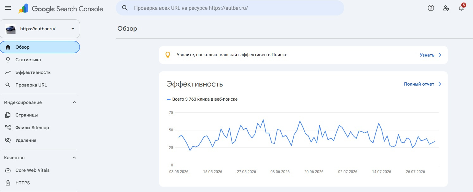Image resolution: width=473 pixels, height=192 pixels.
Task: Open the hamburger main menu
Action: tap(8, 8)
